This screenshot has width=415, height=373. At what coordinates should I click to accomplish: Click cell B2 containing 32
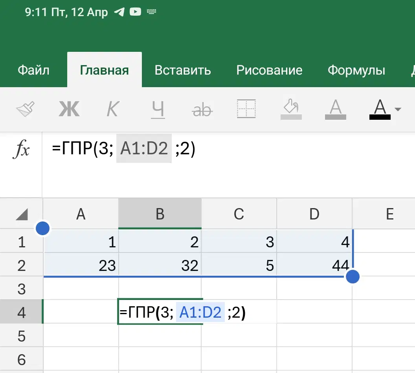point(160,265)
